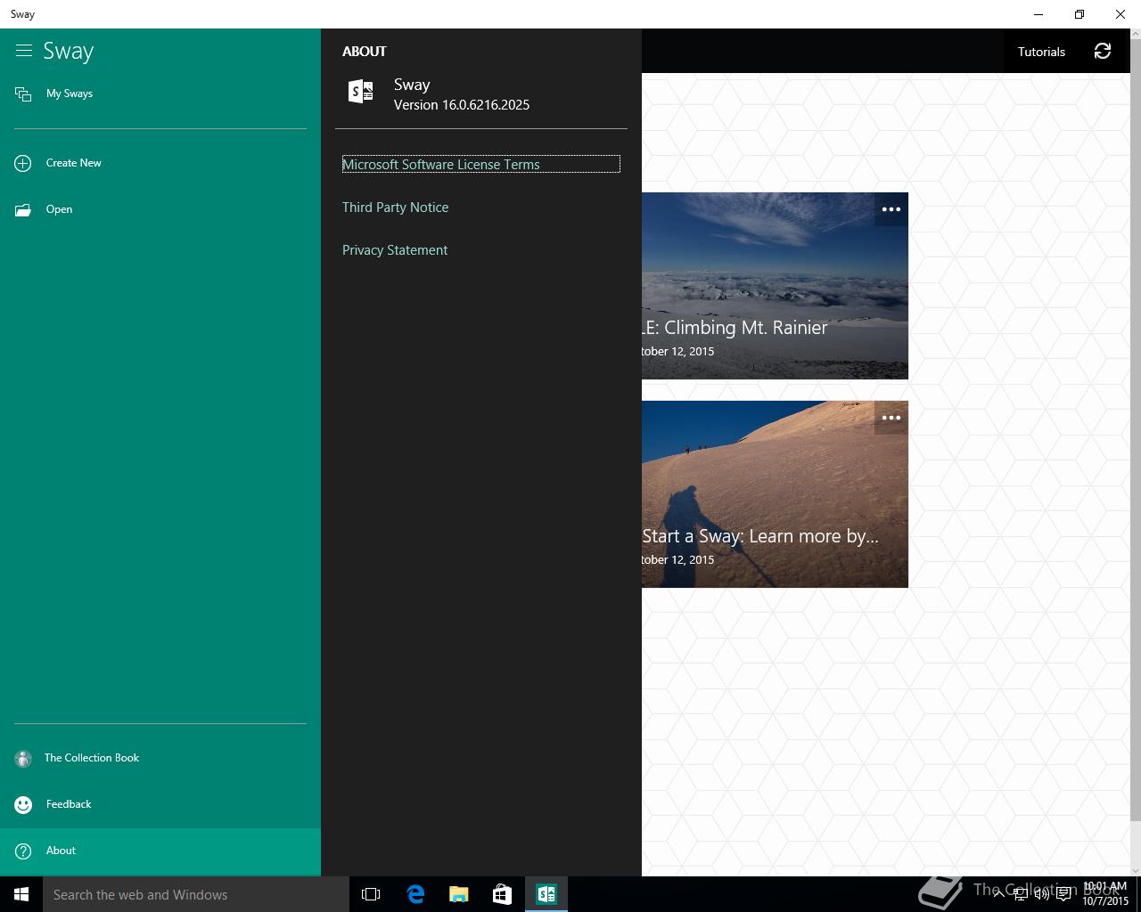Click the My Sways stacked-cards icon
Image resolution: width=1141 pixels, height=912 pixels.
pos(23,94)
